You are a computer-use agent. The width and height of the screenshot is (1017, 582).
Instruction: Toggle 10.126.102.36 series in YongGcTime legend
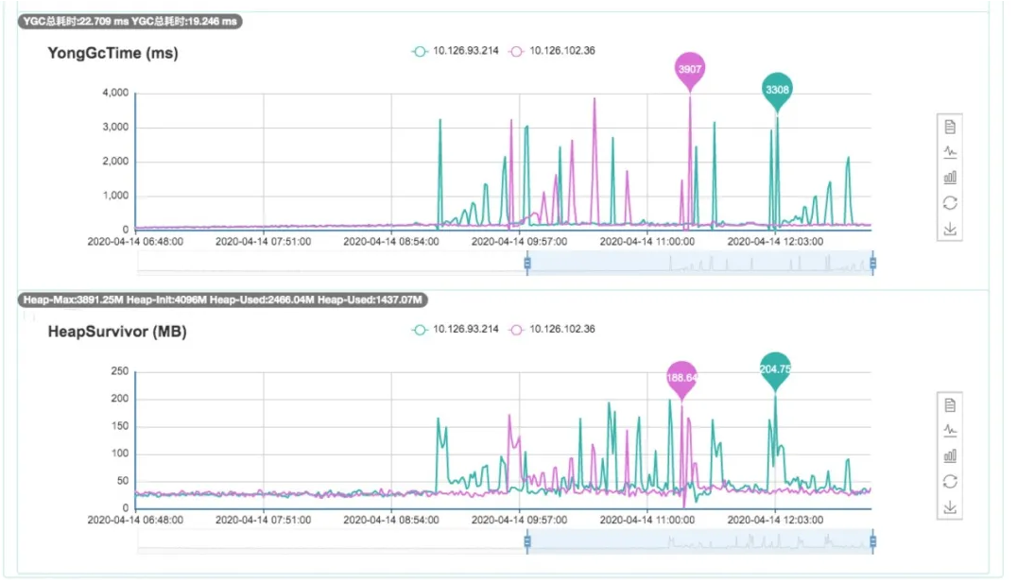[552, 51]
